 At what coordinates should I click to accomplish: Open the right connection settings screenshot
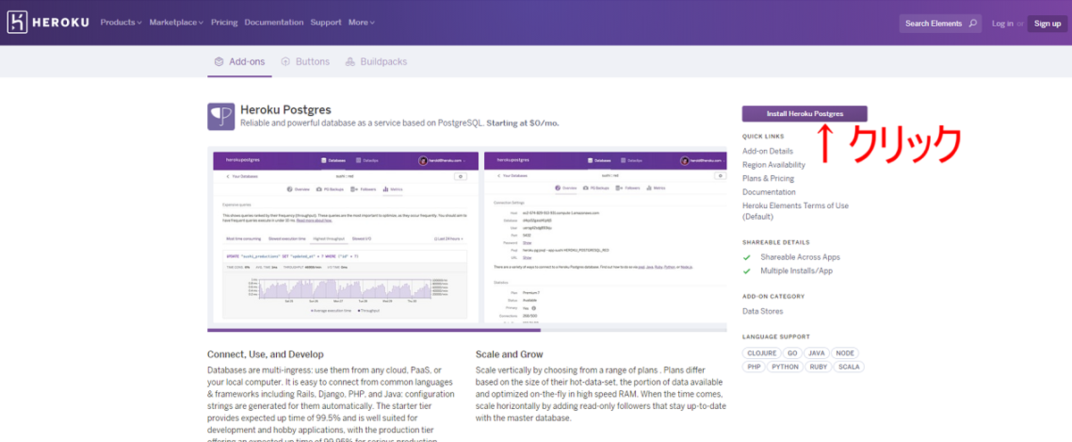click(x=605, y=236)
